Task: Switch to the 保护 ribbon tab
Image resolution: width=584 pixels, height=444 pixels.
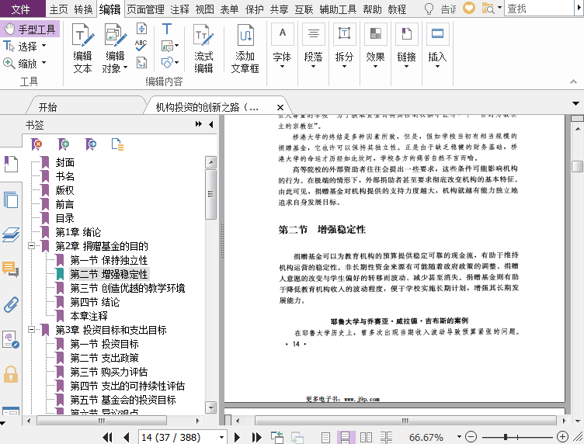Action: tap(255, 9)
